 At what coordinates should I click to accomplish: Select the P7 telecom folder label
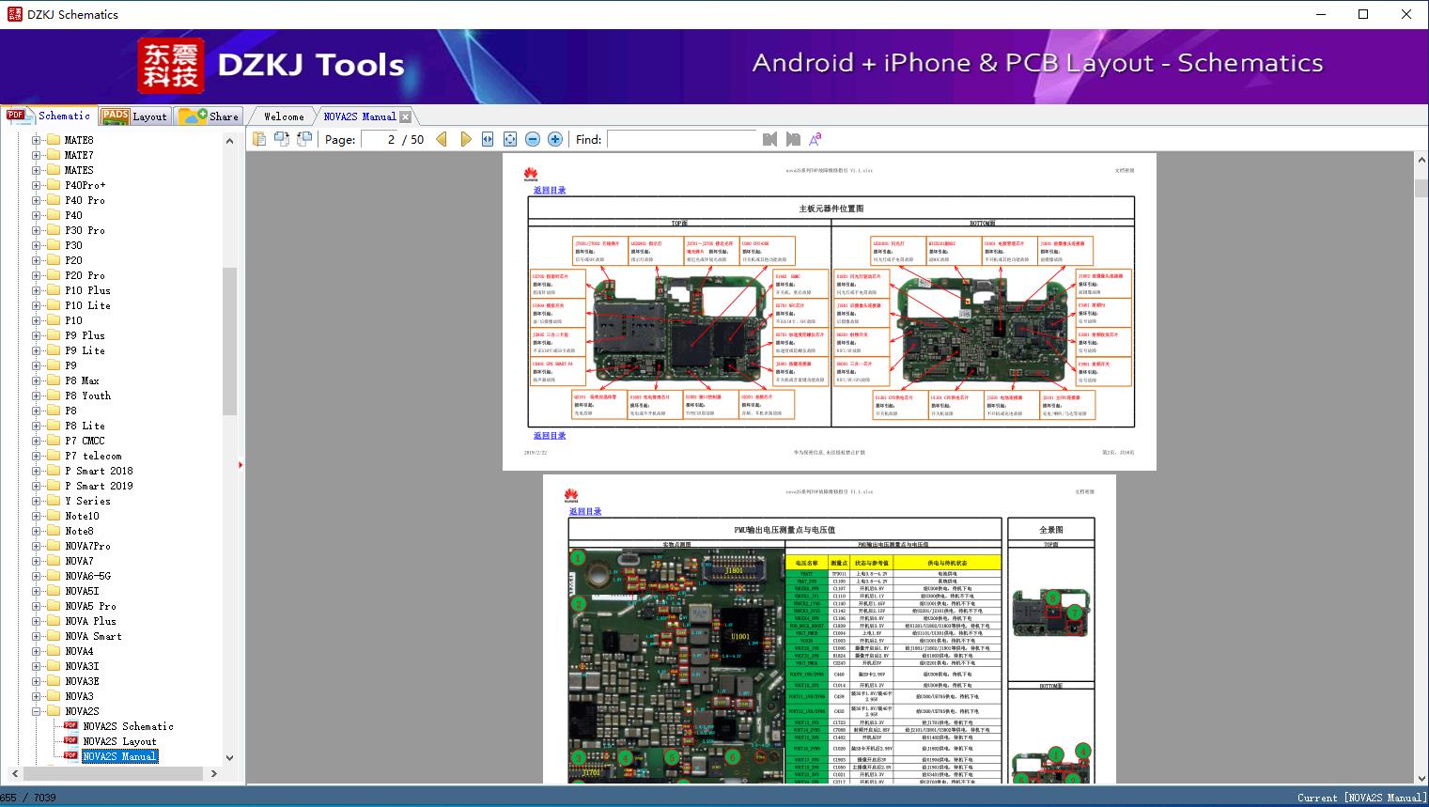(x=93, y=456)
